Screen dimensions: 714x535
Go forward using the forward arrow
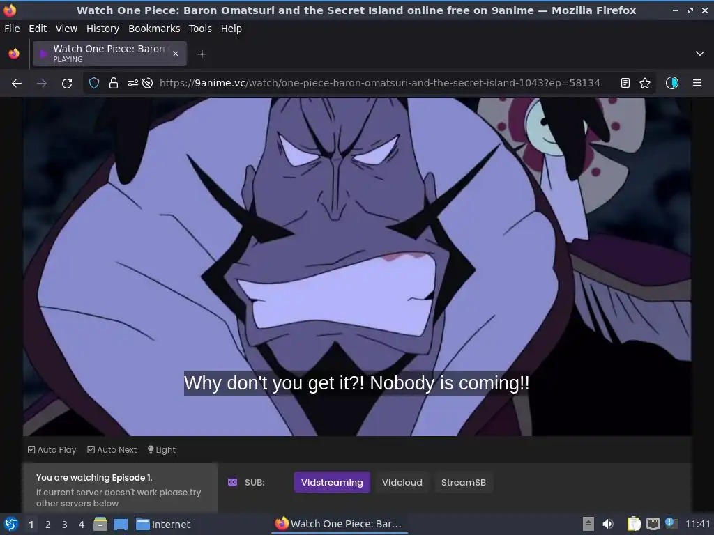coord(42,84)
